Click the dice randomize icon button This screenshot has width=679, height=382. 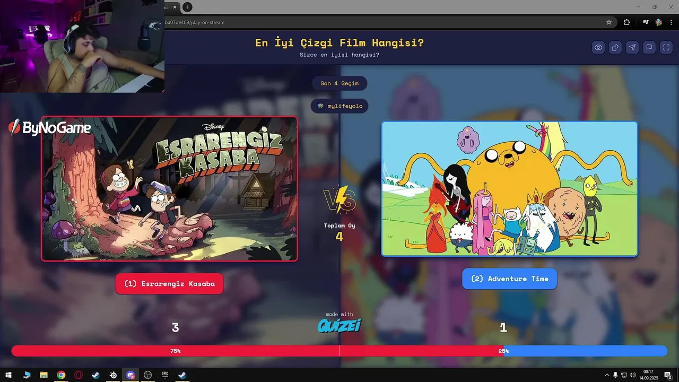[x=615, y=47]
